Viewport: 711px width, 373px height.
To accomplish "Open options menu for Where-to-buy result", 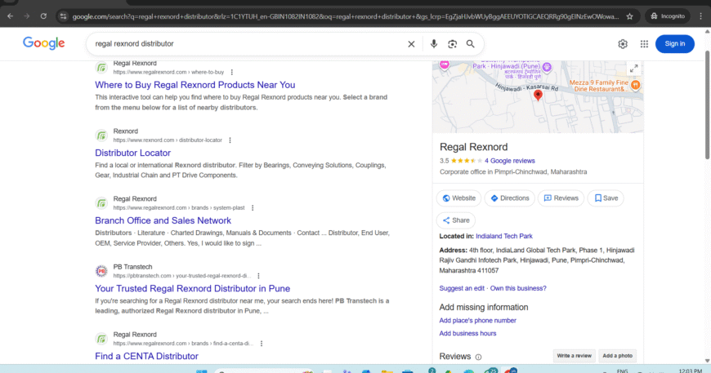I will (x=231, y=72).
